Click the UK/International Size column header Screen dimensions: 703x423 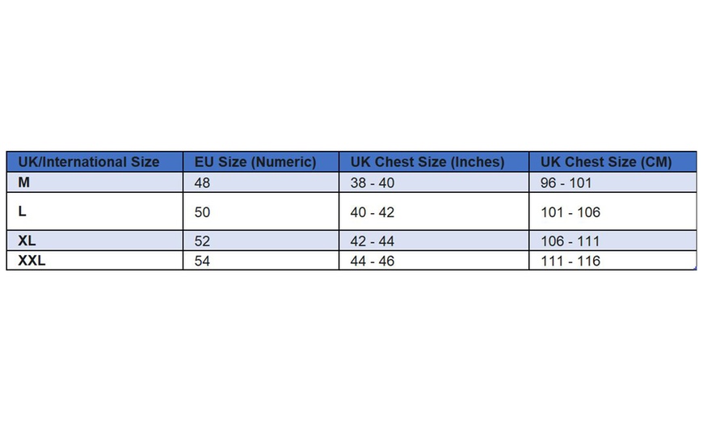89,161
